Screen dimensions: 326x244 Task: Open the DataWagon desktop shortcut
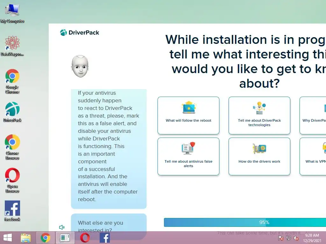point(12,46)
